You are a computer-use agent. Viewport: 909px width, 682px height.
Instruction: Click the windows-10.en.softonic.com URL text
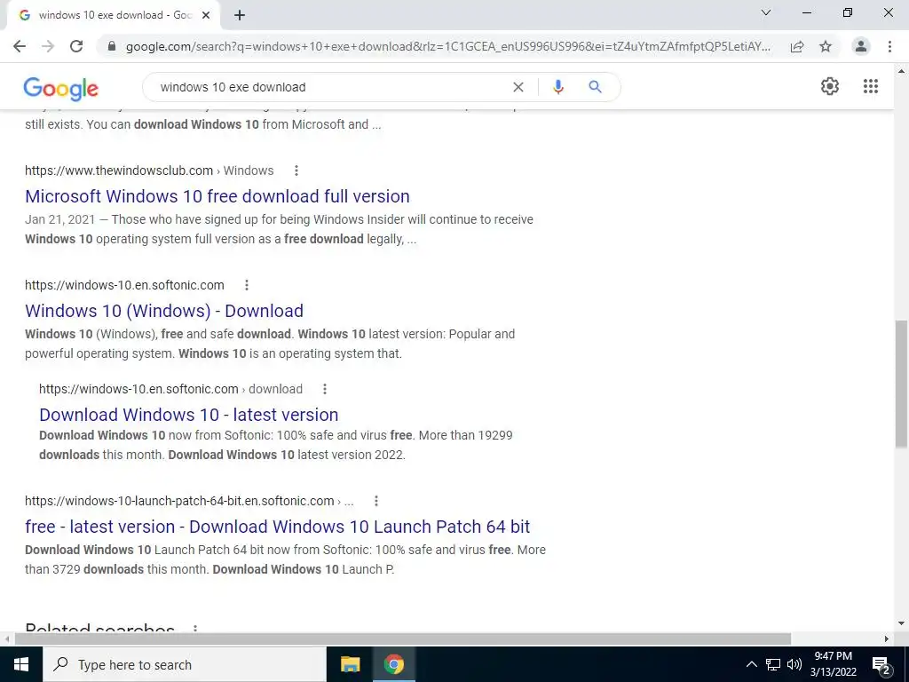pyautogui.click(x=124, y=285)
